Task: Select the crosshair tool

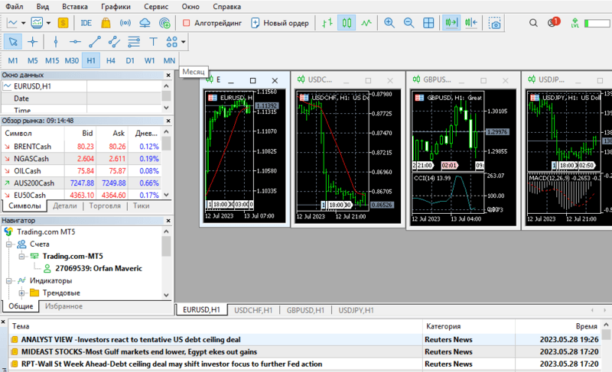Action: [32, 42]
